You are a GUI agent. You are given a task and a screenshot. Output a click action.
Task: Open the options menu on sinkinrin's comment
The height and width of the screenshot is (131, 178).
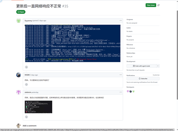(121, 92)
